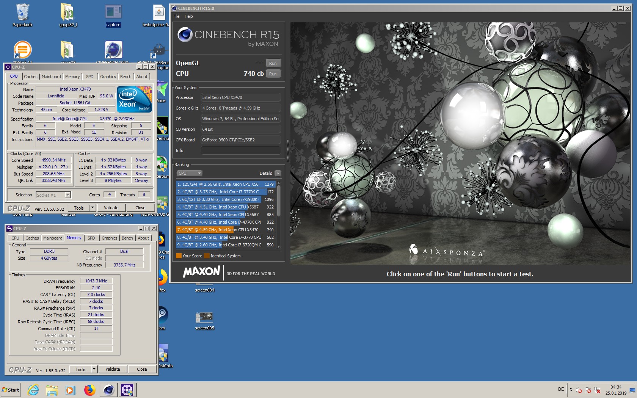Open Memory tab in upper CPU-Z

click(72, 77)
